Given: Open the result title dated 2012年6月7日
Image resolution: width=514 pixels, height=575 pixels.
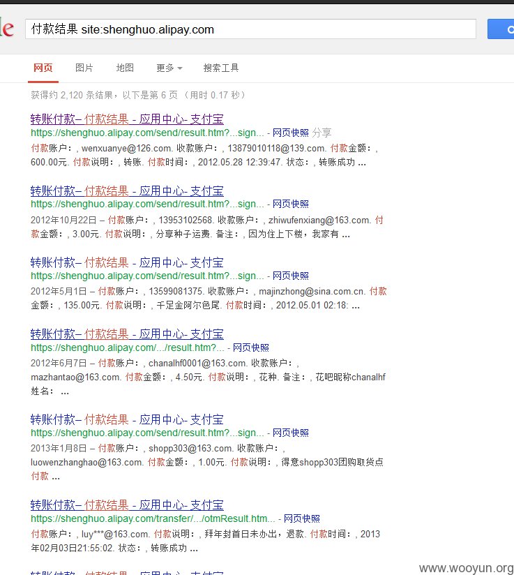Looking at the screenshot, I should point(127,334).
